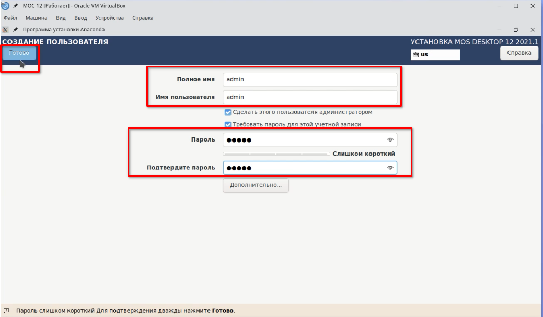This screenshot has height=317, width=543.
Task: Click the Справка button in the installer header
Action: [519, 53]
